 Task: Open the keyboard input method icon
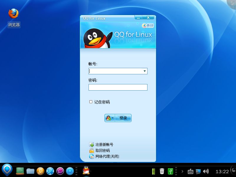pos(190,171)
